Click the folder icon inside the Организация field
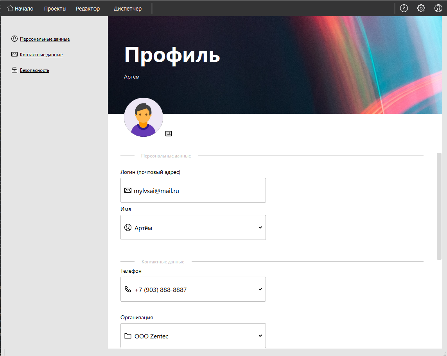The image size is (447, 356). click(128, 335)
